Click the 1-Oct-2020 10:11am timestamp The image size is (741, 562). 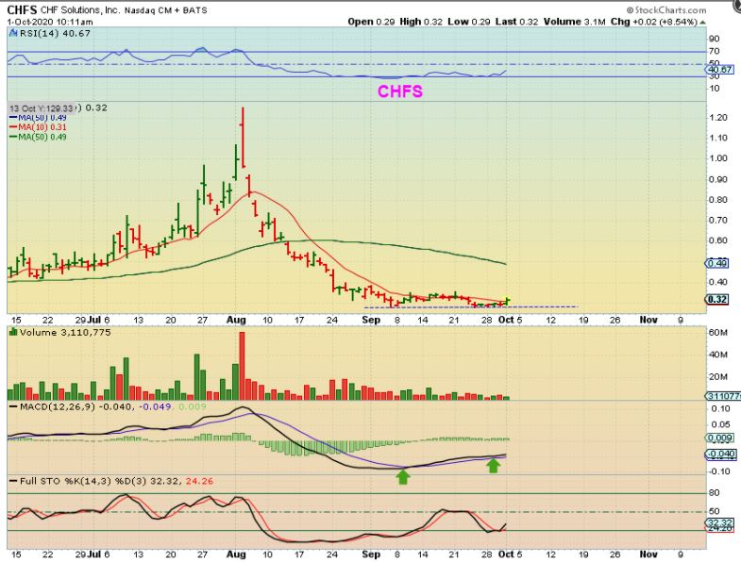coord(50,22)
